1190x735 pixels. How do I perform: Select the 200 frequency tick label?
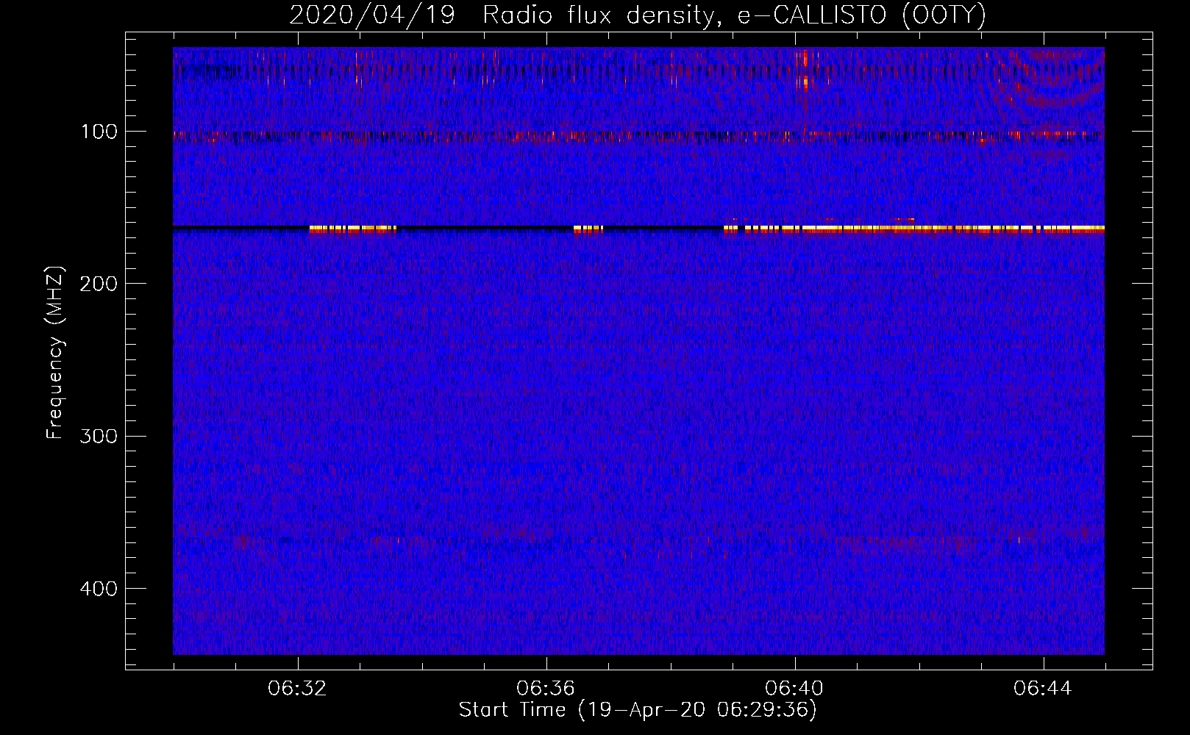pos(99,284)
